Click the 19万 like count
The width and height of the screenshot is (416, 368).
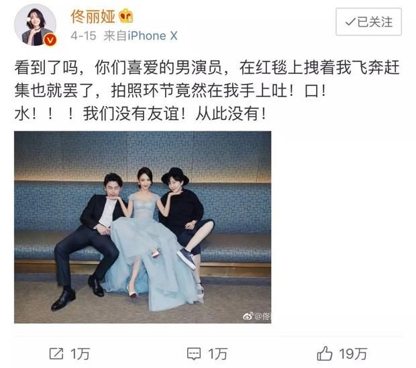(353, 354)
